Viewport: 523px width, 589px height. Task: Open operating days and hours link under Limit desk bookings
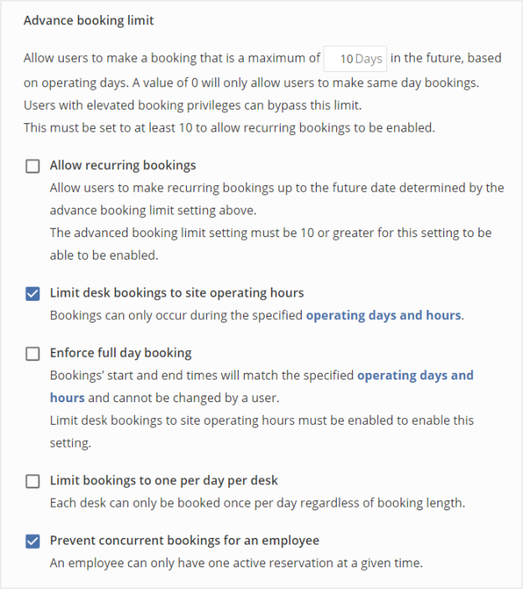tap(383, 315)
